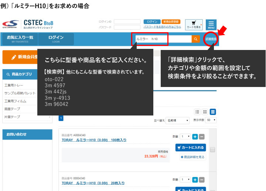Click the 商品カテゴリ sidebar header
266x191 pixels.
[20, 74]
